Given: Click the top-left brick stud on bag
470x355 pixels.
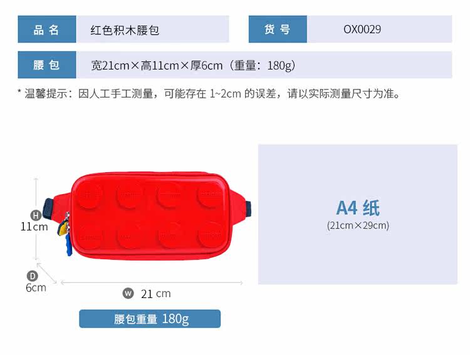Looking at the screenshot, I should point(90,195).
